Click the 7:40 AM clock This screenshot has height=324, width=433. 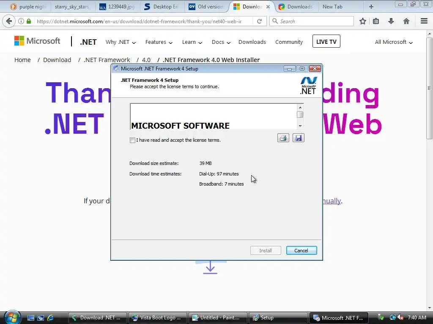tap(417, 317)
